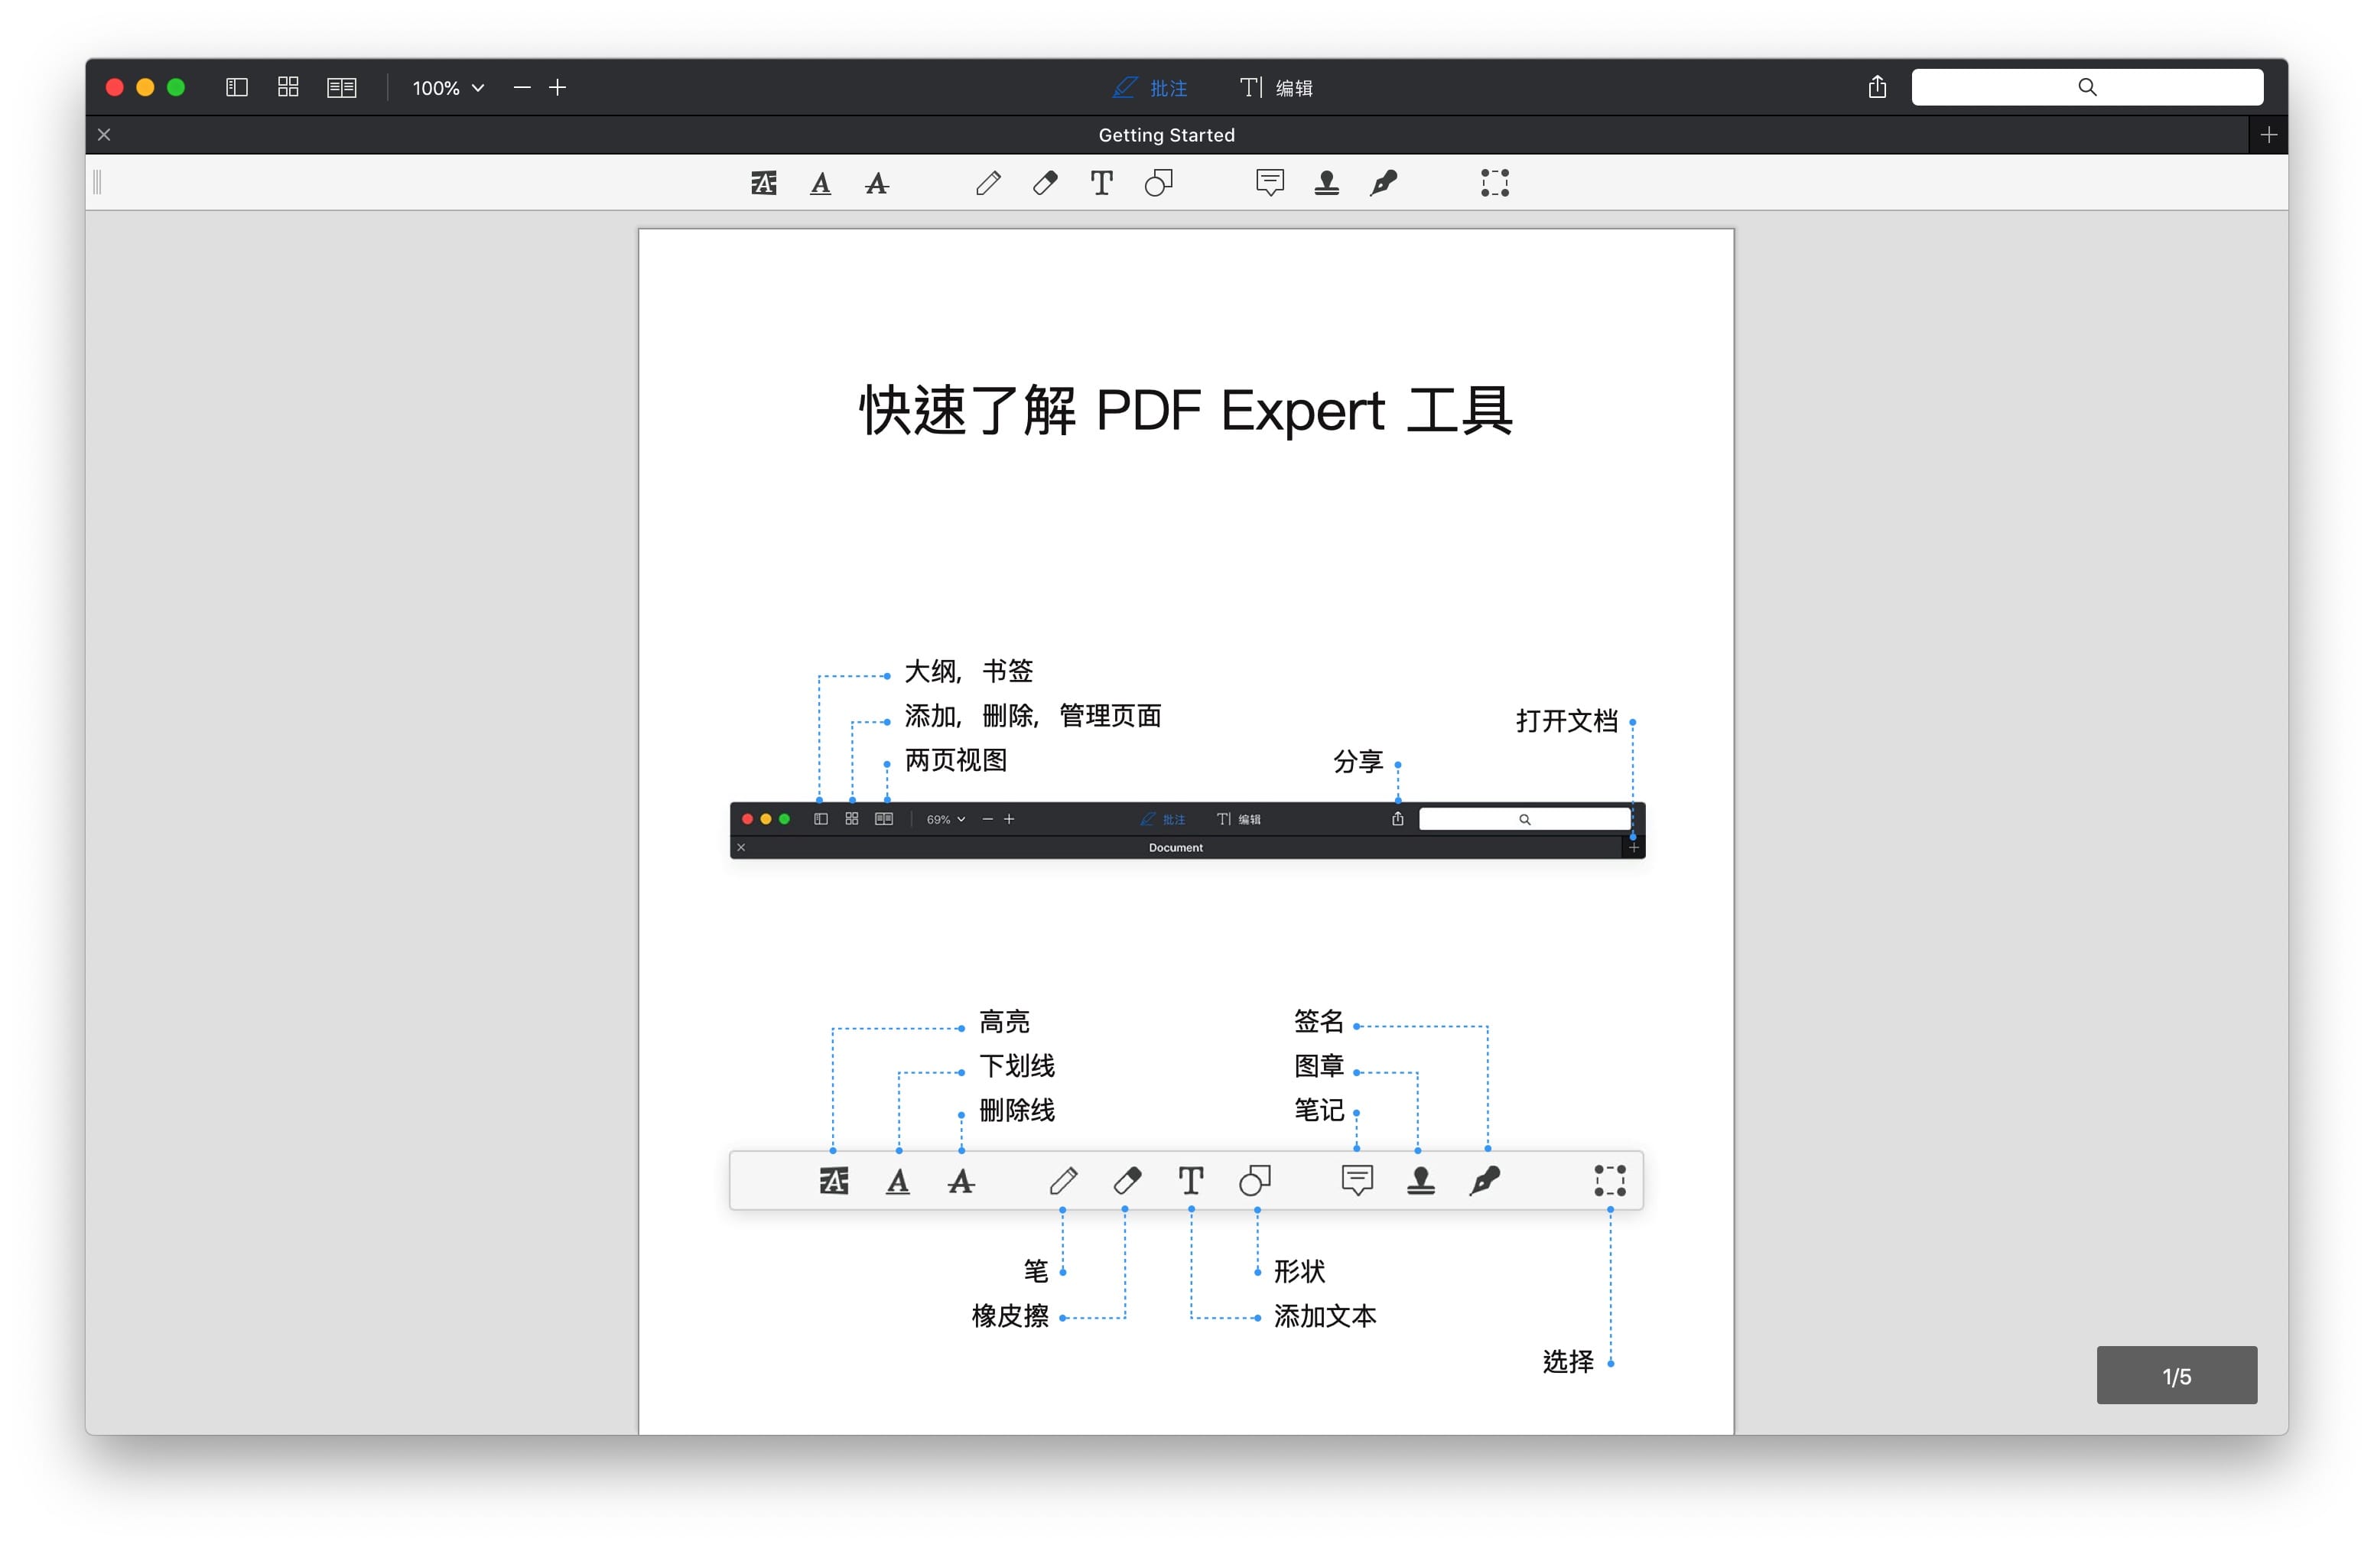The image size is (2374, 1548).
Task: Click the search input field
Action: click(2086, 88)
